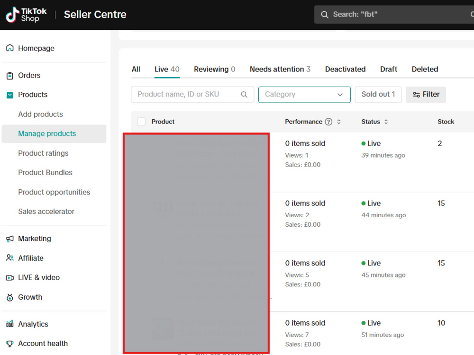Click the Performance help question mark icon
Screen dimensions: 474x355
pos(328,122)
